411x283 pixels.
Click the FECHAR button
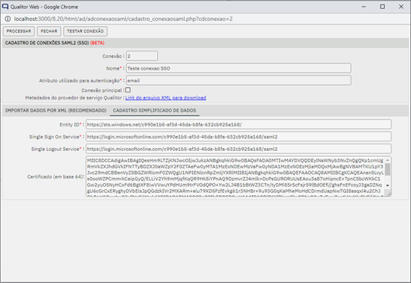click(49, 31)
